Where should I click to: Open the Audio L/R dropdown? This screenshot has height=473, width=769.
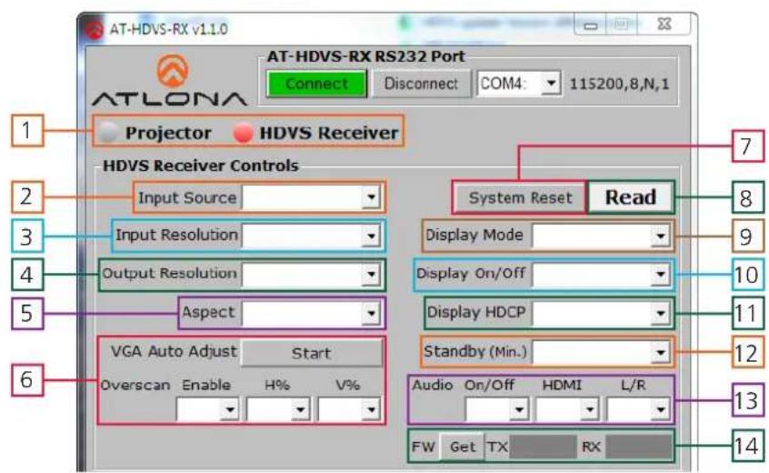pyautogui.click(x=638, y=409)
